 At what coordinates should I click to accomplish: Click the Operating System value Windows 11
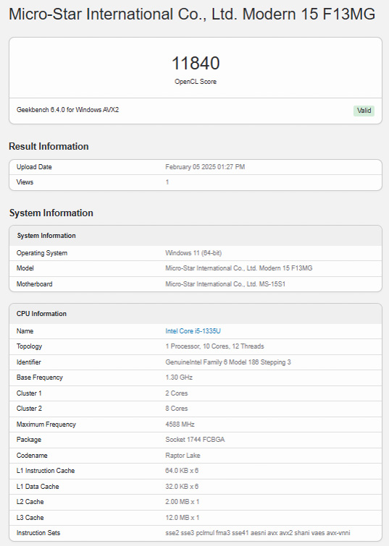pos(193,253)
